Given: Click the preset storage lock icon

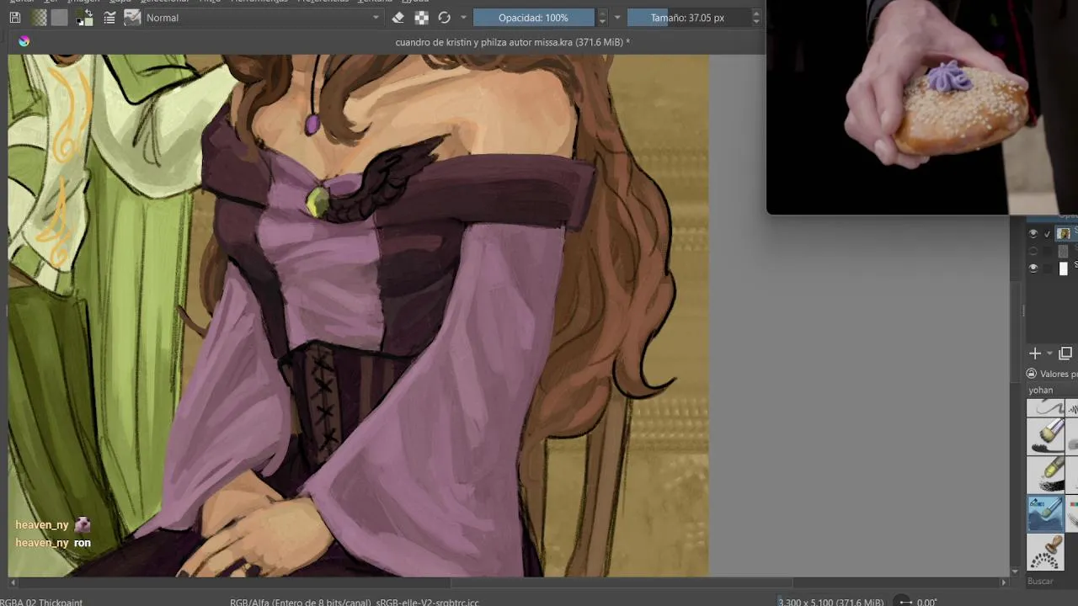Looking at the screenshot, I should click(1032, 374).
